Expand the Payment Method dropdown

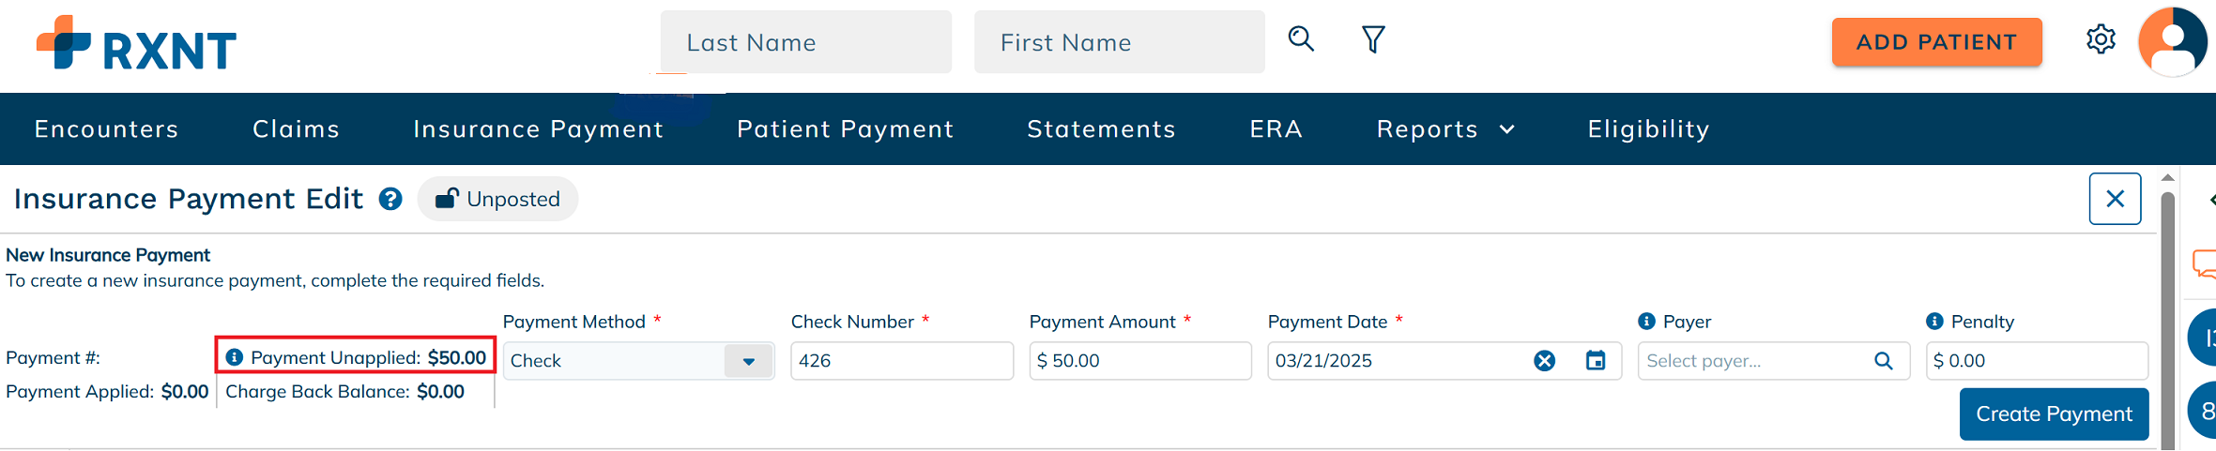pos(748,361)
